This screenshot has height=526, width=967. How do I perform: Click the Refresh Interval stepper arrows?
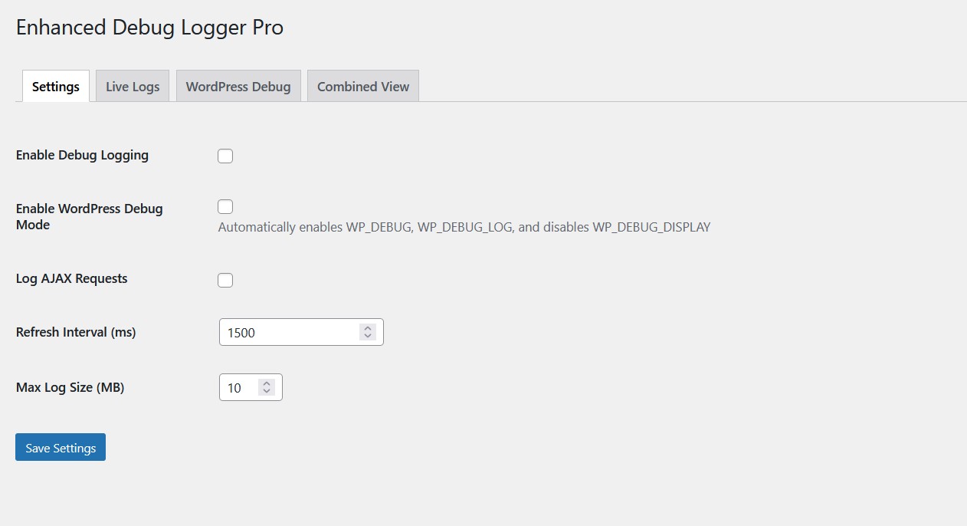coord(368,332)
